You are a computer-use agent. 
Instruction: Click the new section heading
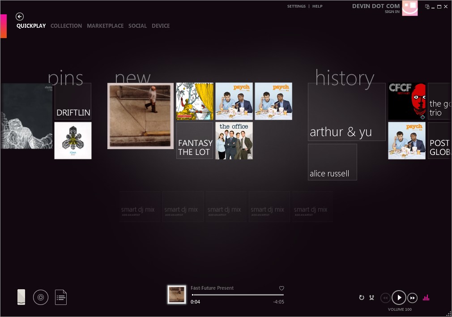132,77
